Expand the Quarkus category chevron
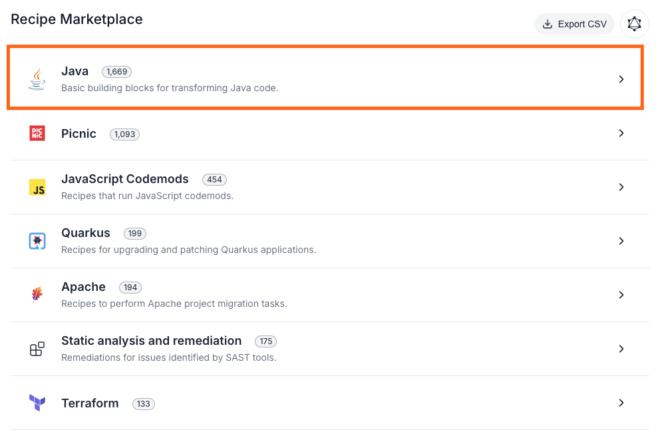This screenshot has height=438, width=660. tap(621, 241)
